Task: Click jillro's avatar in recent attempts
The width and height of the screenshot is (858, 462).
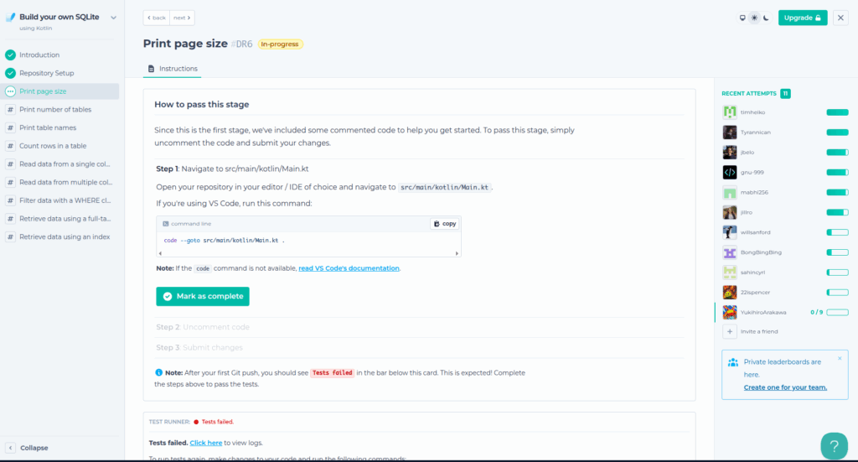Action: pyautogui.click(x=730, y=212)
